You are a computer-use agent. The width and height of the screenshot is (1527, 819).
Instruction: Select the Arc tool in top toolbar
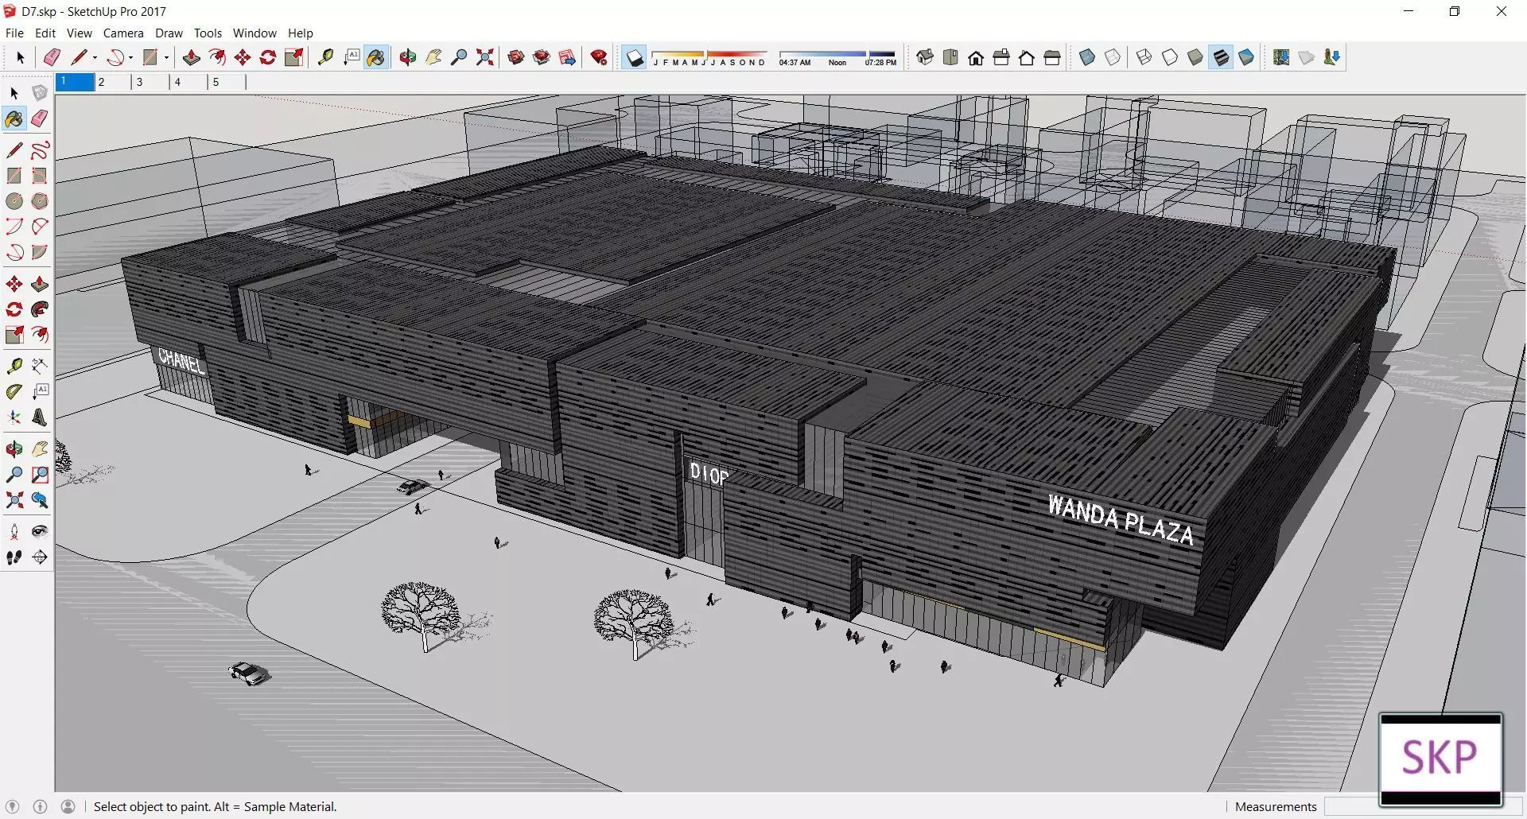tap(116, 57)
